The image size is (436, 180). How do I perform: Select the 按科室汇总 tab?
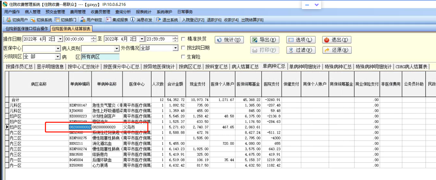point(216,67)
